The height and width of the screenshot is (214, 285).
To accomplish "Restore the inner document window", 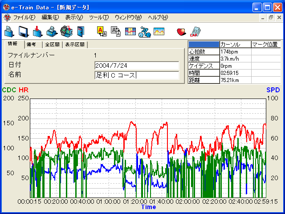I will pyautogui.click(x=271, y=17).
